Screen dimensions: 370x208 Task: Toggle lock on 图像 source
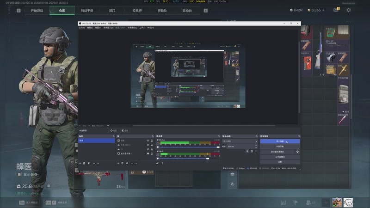[152, 141]
